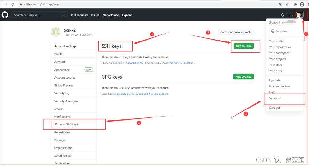Click the address bar URL github.com/settings/keys

click(42, 4)
